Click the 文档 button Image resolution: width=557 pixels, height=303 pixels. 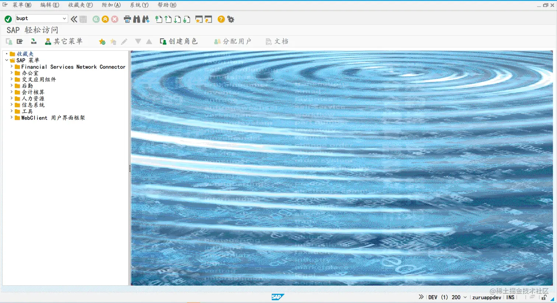click(x=277, y=41)
